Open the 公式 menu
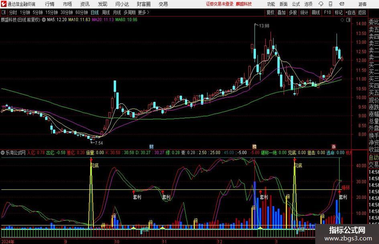The width and height of the screenshot is (379, 244). (296, 4)
